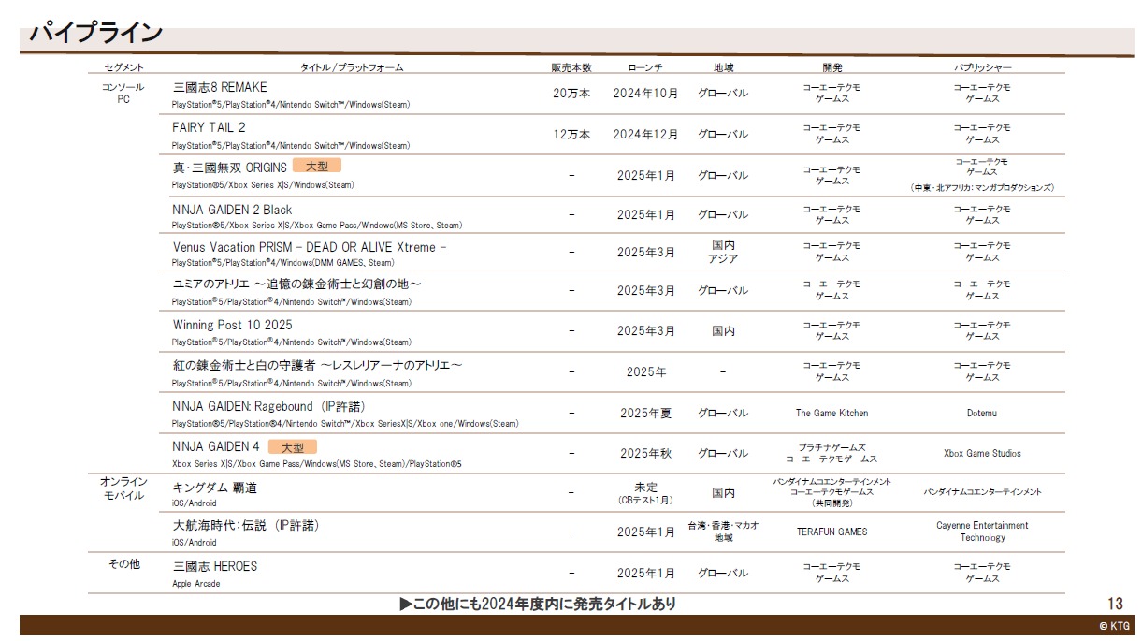Click バンダイナムコエンターテインメント publisher cell

pos(982,491)
